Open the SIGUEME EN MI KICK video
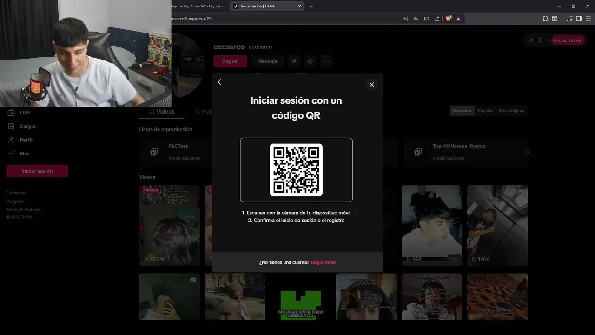Image resolution: width=595 pixels, height=335 pixels. pyautogui.click(x=301, y=297)
